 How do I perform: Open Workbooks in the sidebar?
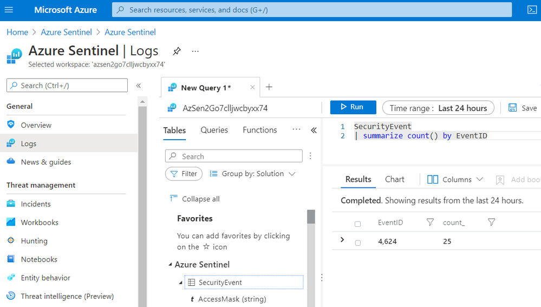[x=40, y=223]
